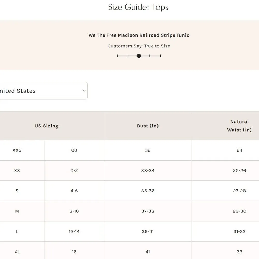Image resolution: width=259 pixels, height=259 pixels.
Task: Click the Customers Say: True to Size text
Action: 139,46
